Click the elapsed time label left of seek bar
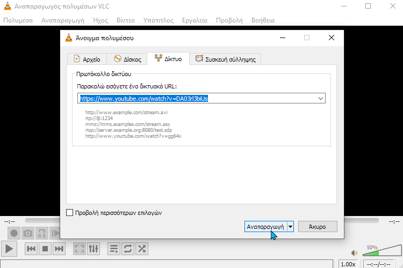 (x=10, y=221)
